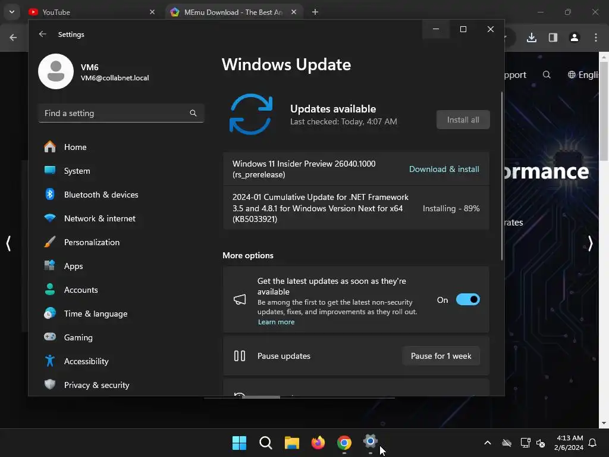This screenshot has height=457, width=609.
Task: Click the webpage scroll down arrow
Action: click(604, 423)
